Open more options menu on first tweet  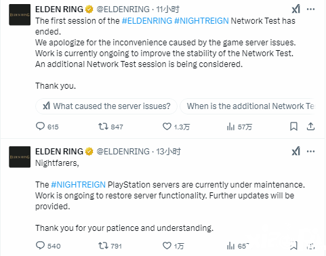pyautogui.click(x=310, y=9)
